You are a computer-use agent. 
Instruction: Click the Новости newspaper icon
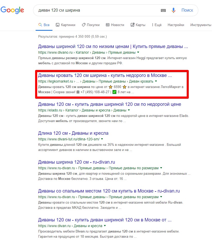pos(108,25)
